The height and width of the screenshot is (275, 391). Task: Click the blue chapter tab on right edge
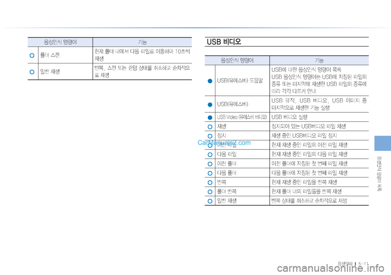point(382,143)
